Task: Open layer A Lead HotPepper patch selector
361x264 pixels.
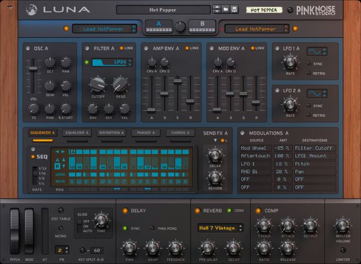Action: pos(105,29)
